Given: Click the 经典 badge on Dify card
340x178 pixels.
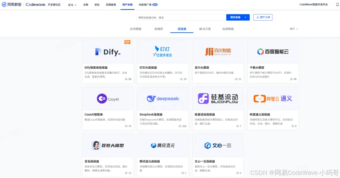Looking at the screenshot, I should [127, 42].
